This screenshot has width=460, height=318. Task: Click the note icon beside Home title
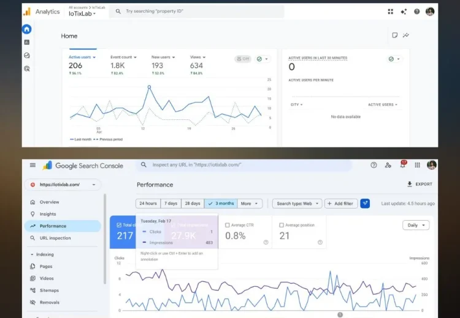(x=394, y=35)
